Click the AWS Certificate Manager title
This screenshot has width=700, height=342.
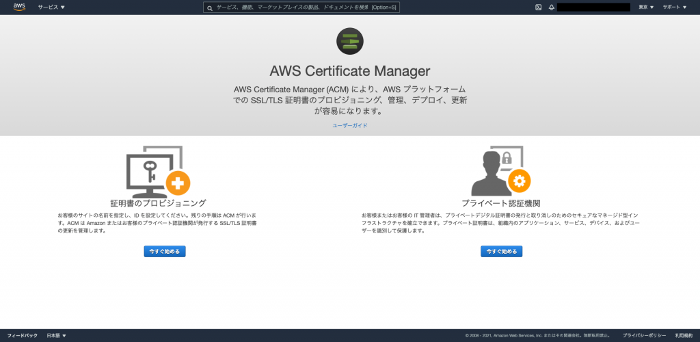349,71
